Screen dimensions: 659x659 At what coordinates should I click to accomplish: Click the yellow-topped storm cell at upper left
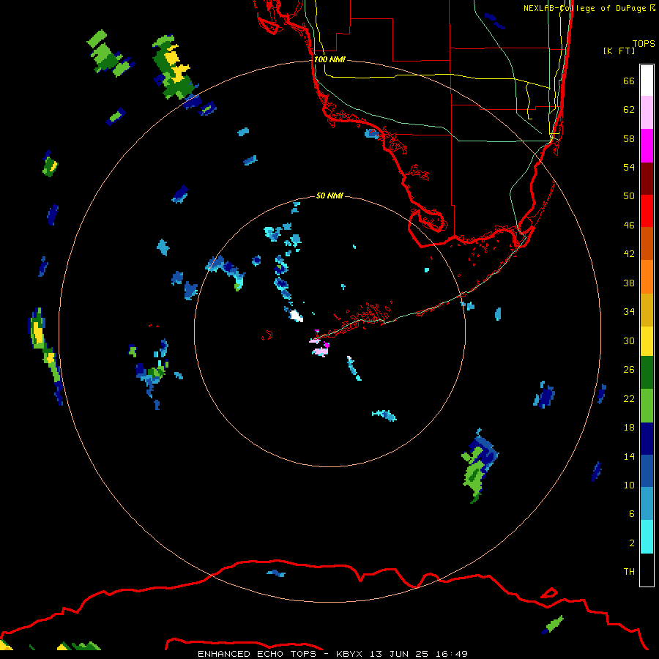173,67
